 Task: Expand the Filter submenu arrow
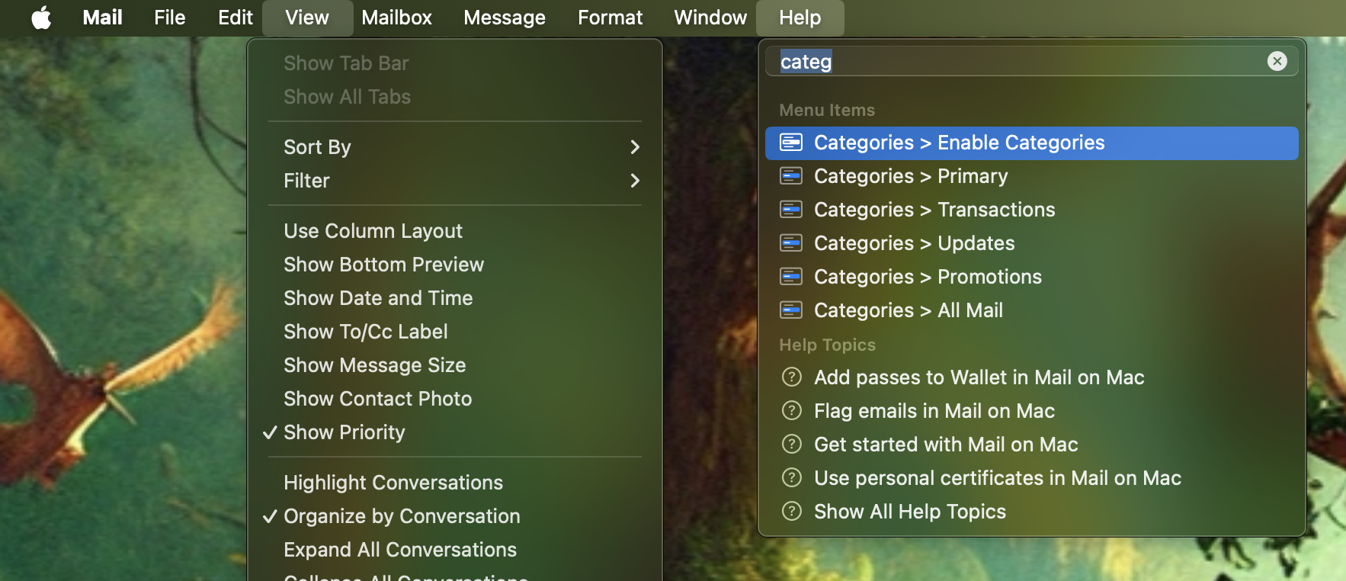point(634,181)
